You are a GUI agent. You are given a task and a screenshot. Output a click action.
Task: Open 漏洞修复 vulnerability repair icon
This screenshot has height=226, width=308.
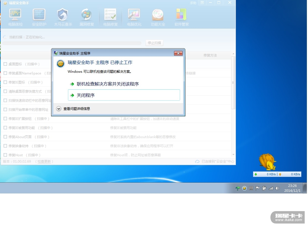pyautogui.click(x=87, y=17)
